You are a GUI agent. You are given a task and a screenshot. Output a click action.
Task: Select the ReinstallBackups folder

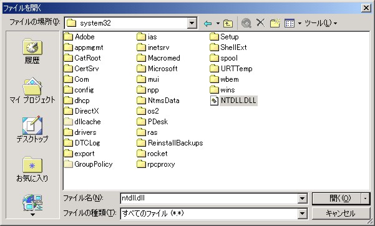pyautogui.click(x=170, y=143)
